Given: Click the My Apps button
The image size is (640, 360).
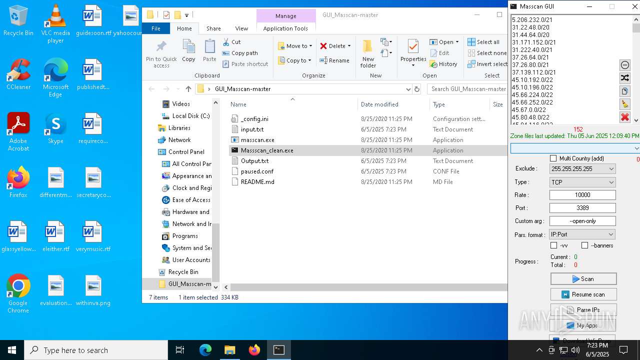Looking at the screenshot, I should point(583,325).
